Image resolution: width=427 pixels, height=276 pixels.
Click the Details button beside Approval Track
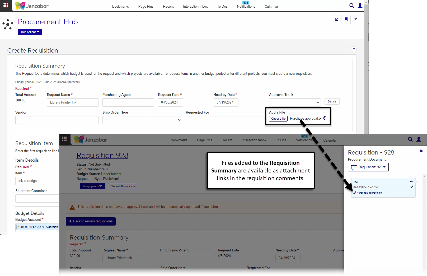(332, 102)
